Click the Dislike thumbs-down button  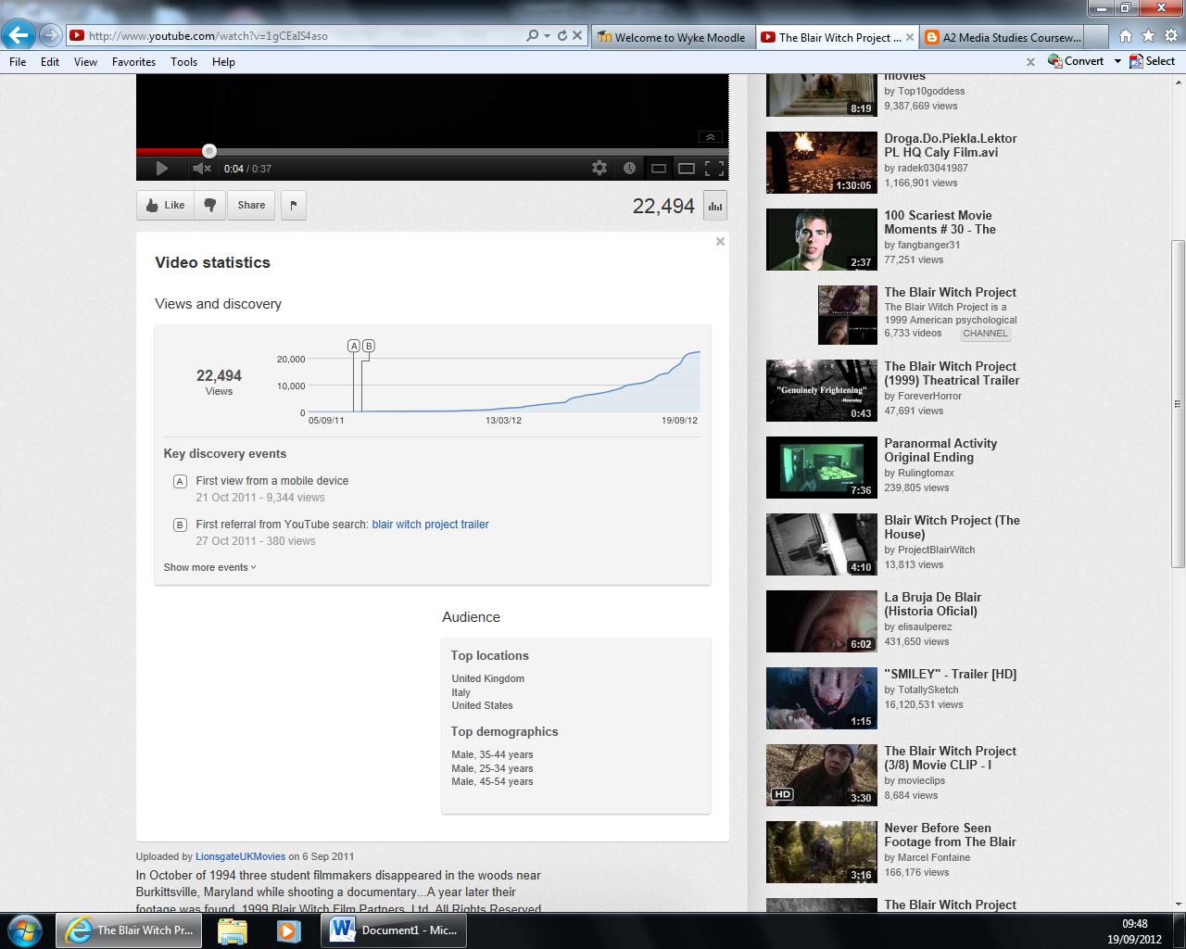210,206
